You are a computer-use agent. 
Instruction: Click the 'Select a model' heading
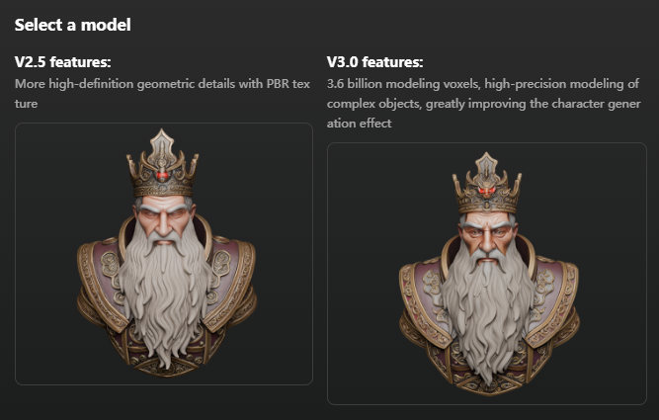click(x=73, y=25)
